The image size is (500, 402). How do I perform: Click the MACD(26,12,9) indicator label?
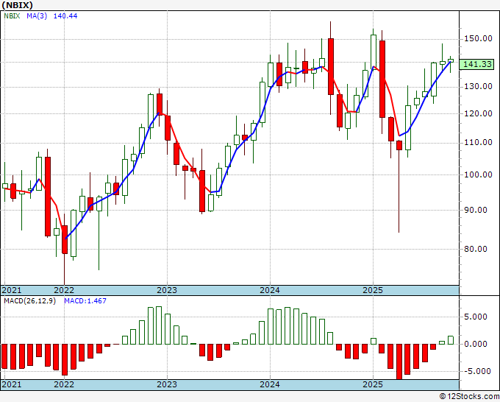(29, 301)
